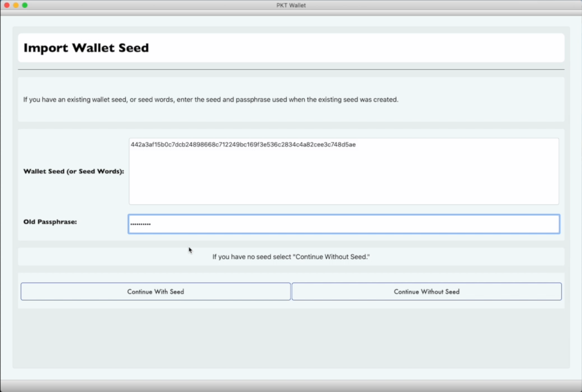Minimize the PKT Wallet window

[16, 5]
